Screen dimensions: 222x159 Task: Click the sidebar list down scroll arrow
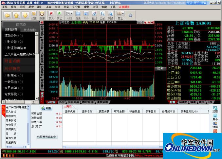click(x=37, y=98)
